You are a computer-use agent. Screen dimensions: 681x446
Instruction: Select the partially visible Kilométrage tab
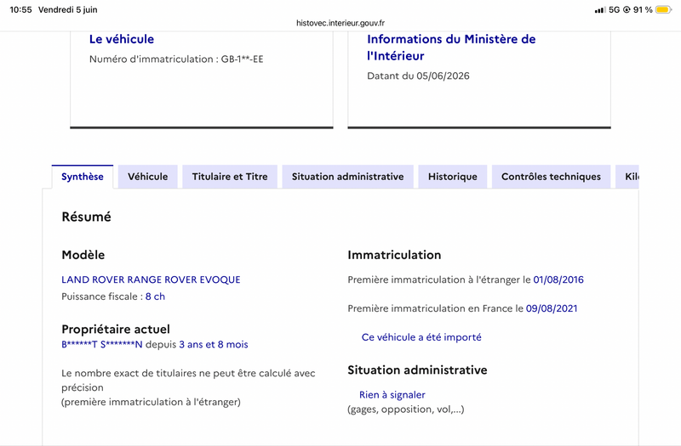627,177
